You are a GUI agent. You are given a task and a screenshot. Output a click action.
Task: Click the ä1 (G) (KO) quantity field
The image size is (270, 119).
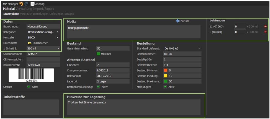(x=240, y=27)
